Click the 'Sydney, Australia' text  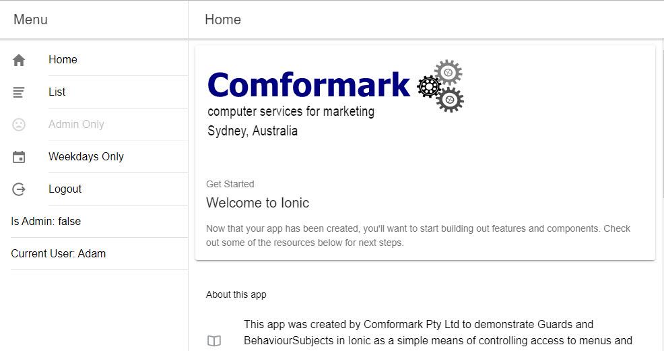point(253,131)
